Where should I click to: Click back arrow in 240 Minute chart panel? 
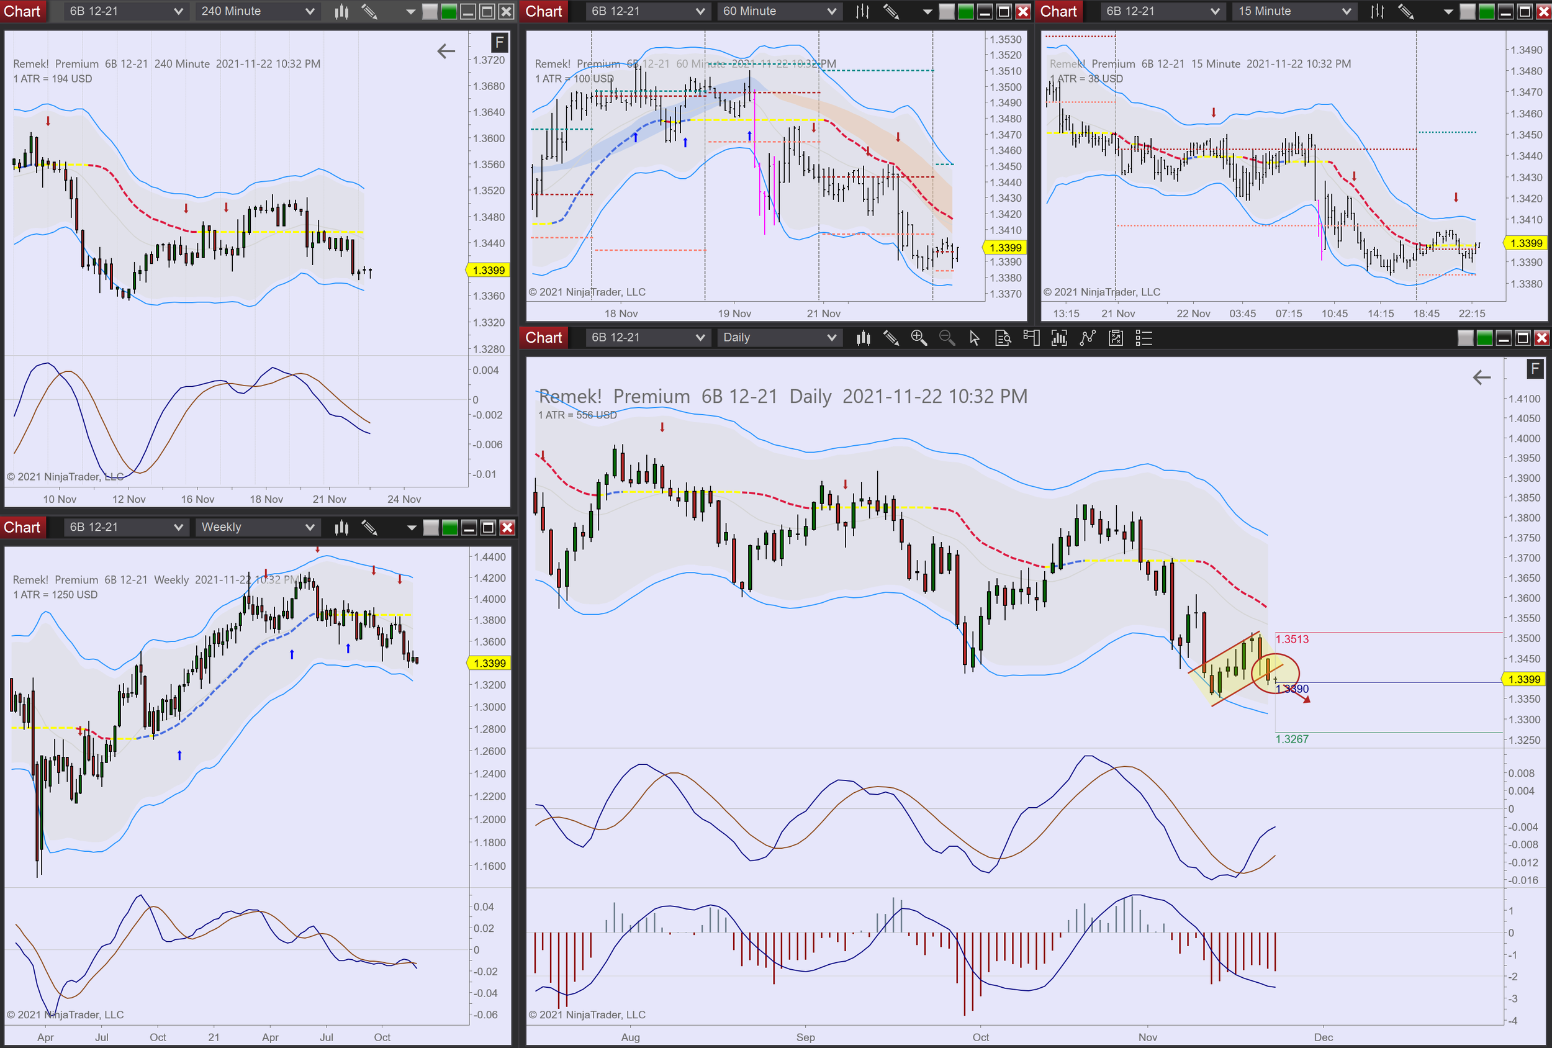point(446,52)
